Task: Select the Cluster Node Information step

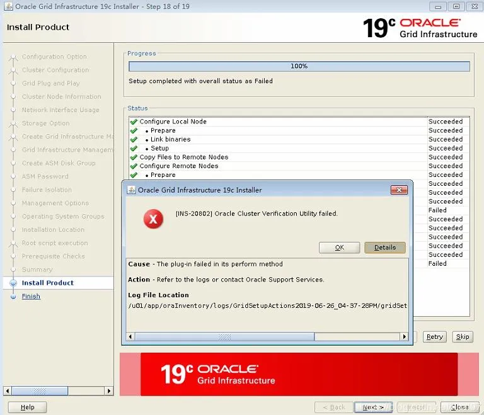Action: (61, 96)
